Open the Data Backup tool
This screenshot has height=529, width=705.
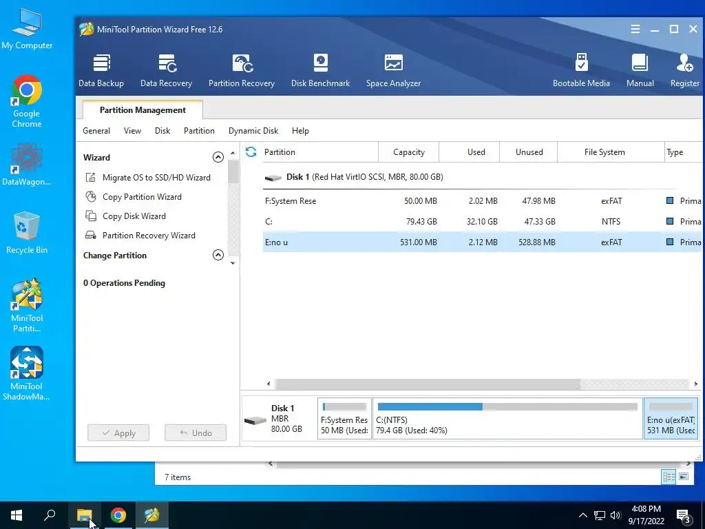[x=101, y=71]
